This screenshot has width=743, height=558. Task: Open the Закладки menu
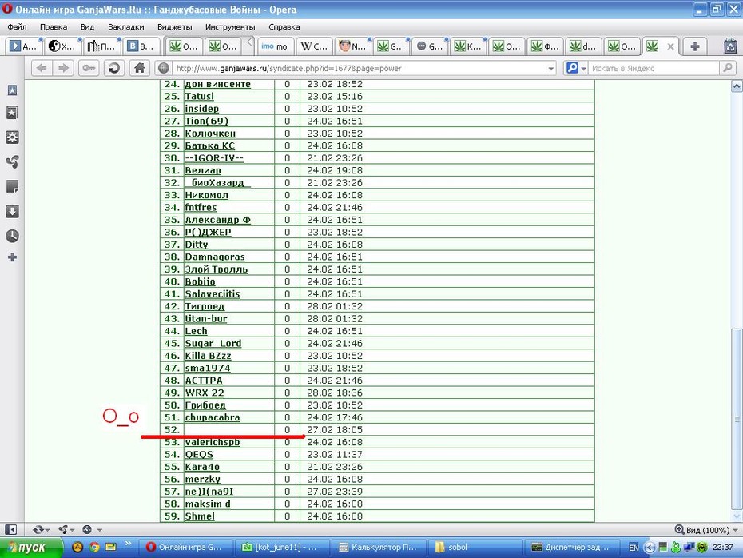click(126, 27)
